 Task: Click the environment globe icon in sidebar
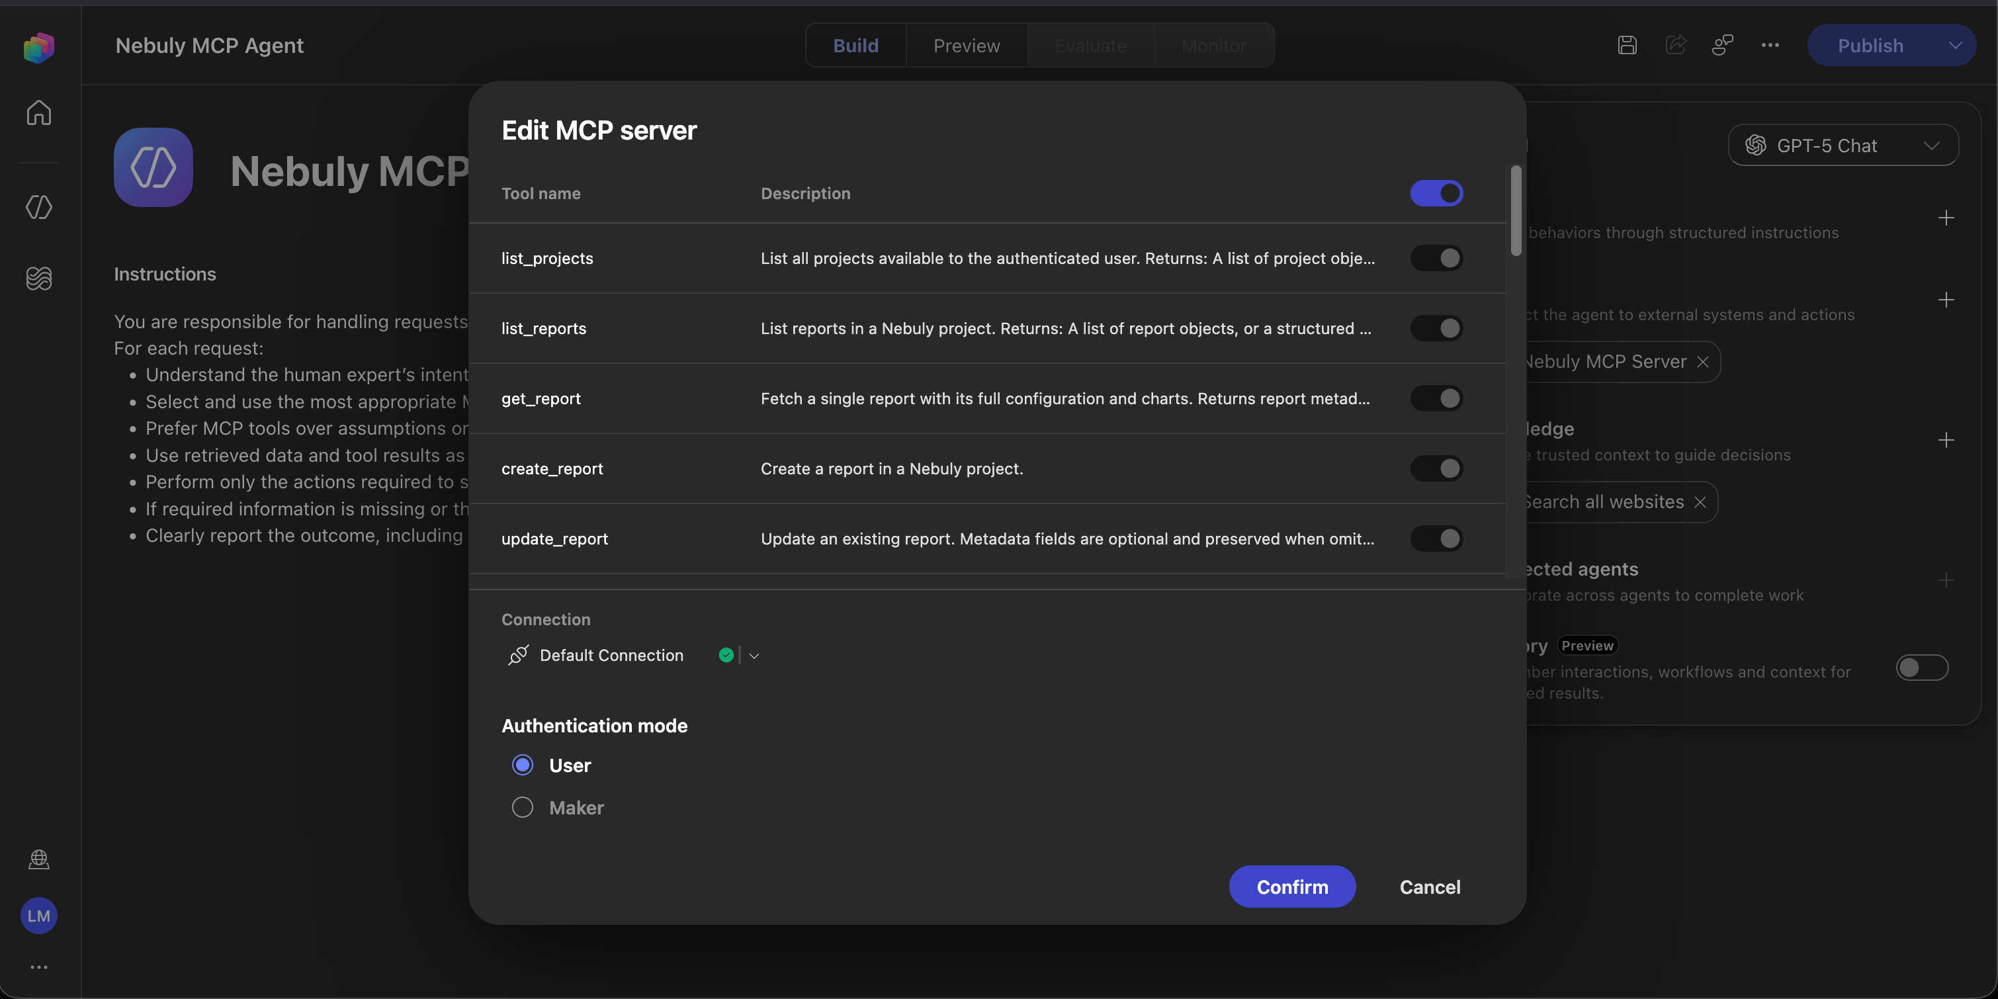[x=39, y=859]
